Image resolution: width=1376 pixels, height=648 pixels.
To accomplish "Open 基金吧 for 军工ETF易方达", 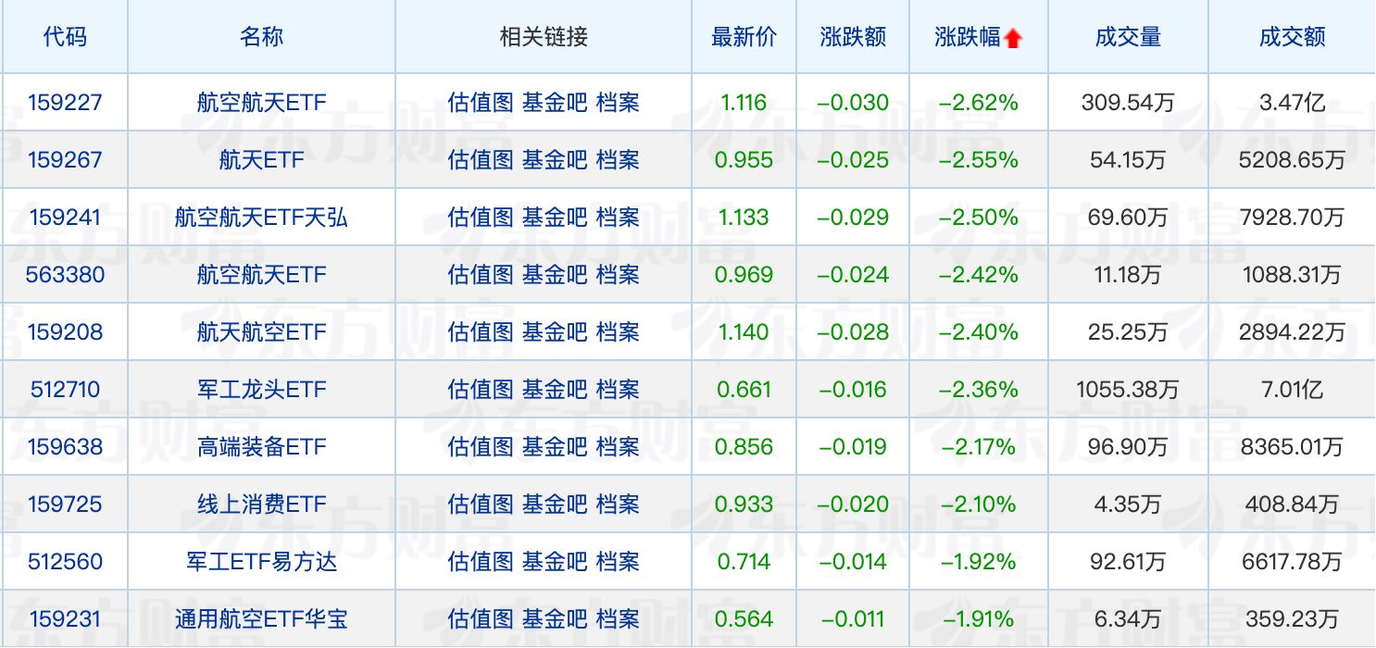I will 555,562.
